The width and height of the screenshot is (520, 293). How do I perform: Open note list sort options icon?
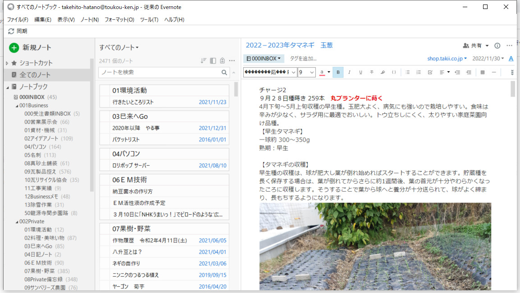pos(204,61)
